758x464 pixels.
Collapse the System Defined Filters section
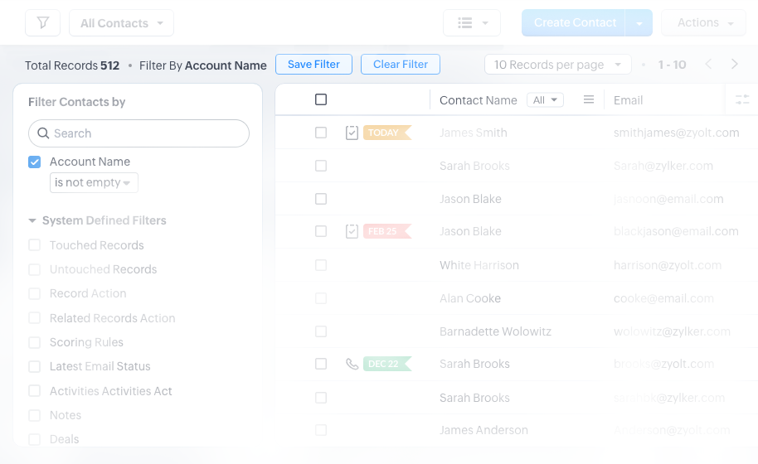32,220
